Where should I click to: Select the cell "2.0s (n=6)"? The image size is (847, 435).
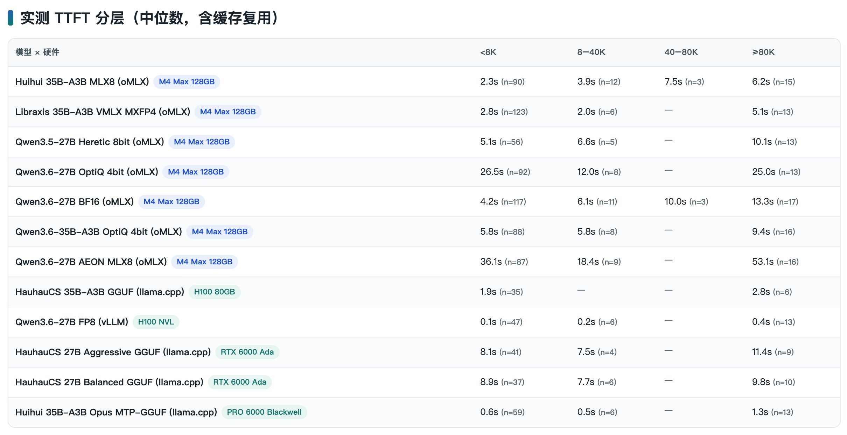click(597, 112)
